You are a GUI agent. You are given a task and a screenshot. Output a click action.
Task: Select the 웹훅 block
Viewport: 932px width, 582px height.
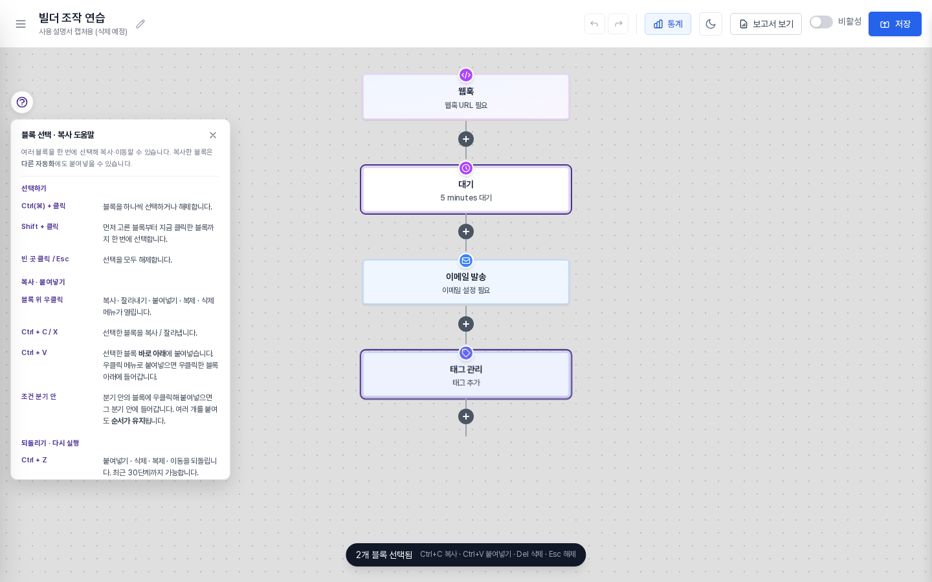click(x=466, y=97)
